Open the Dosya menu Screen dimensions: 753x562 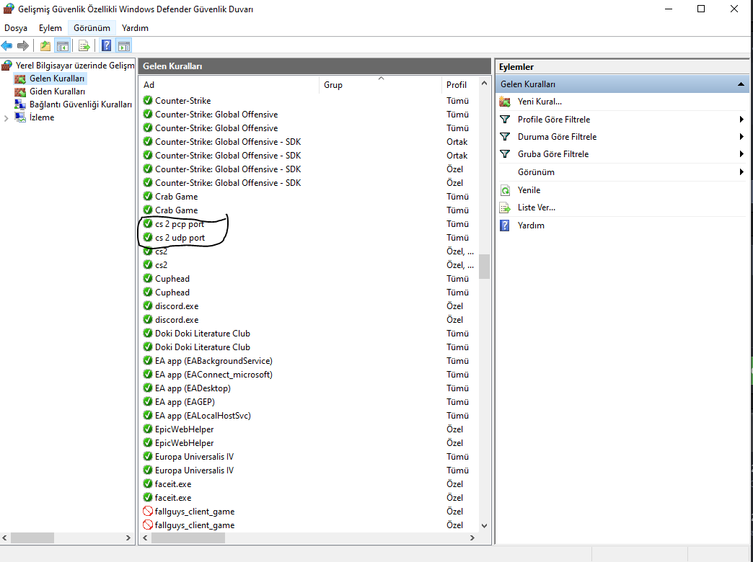(16, 28)
